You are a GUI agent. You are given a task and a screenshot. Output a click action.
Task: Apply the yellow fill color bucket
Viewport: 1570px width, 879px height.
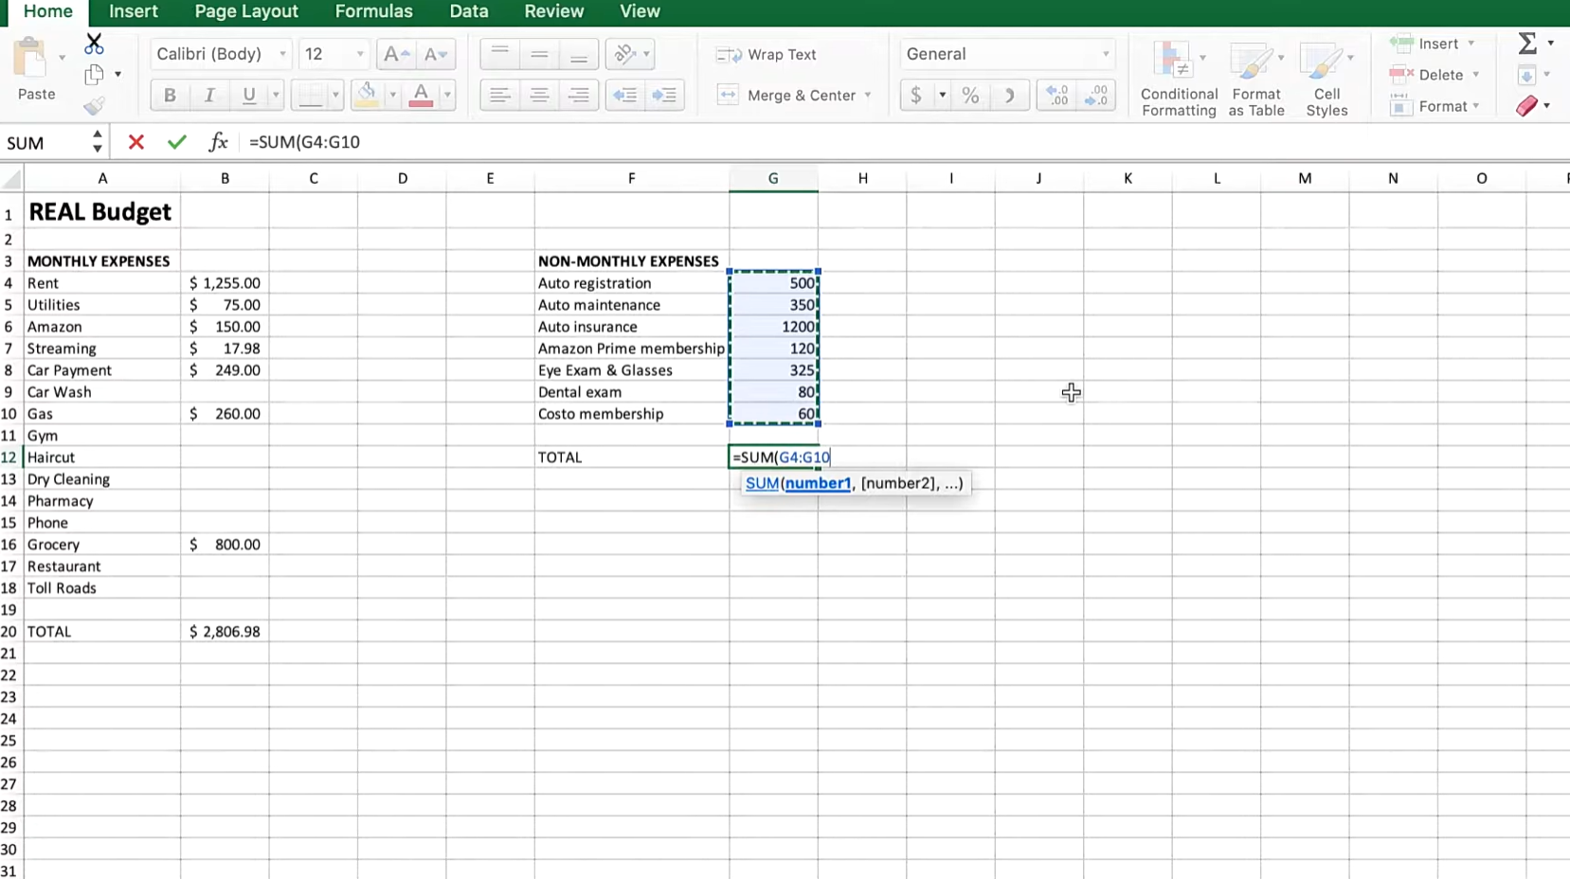pos(368,95)
